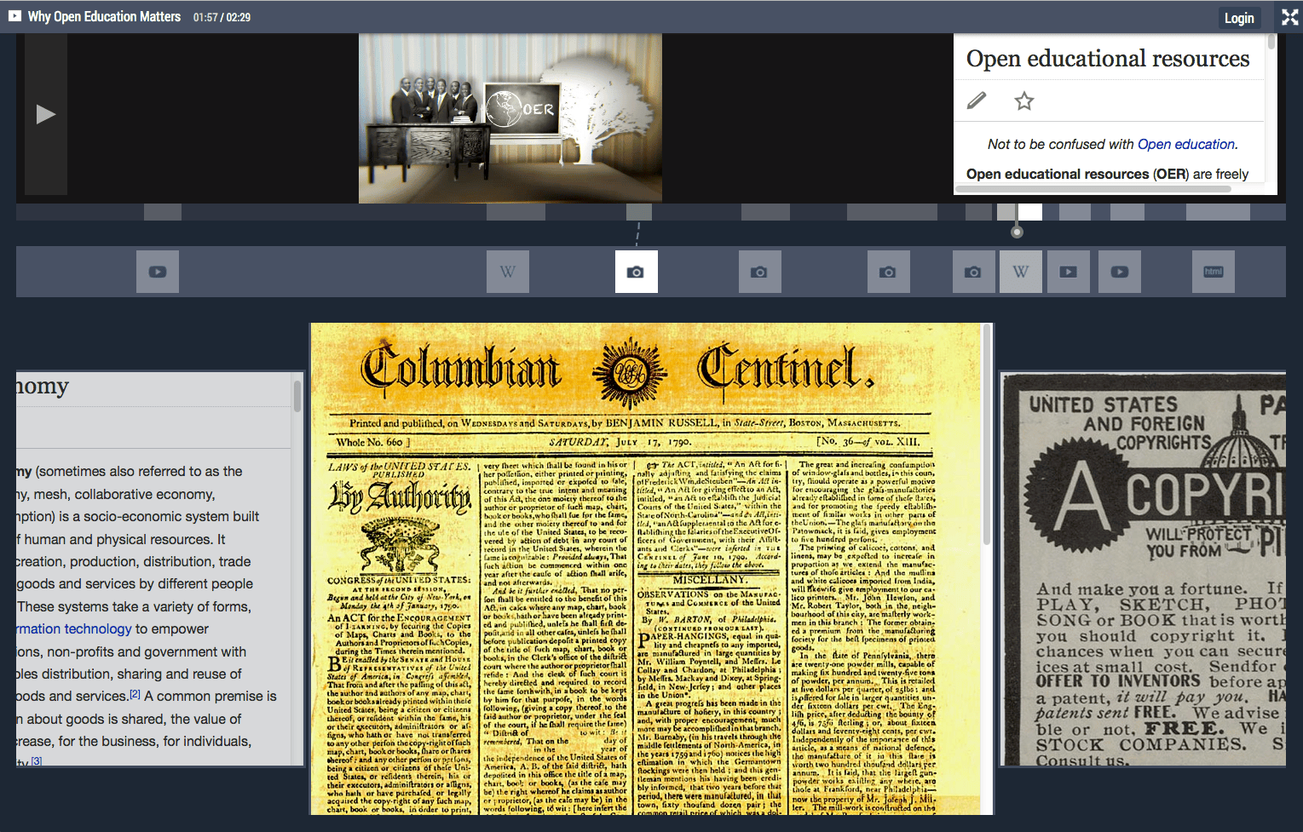Click the pencil edit icon in the Wikipedia panel
This screenshot has width=1303, height=832.
coord(977,101)
